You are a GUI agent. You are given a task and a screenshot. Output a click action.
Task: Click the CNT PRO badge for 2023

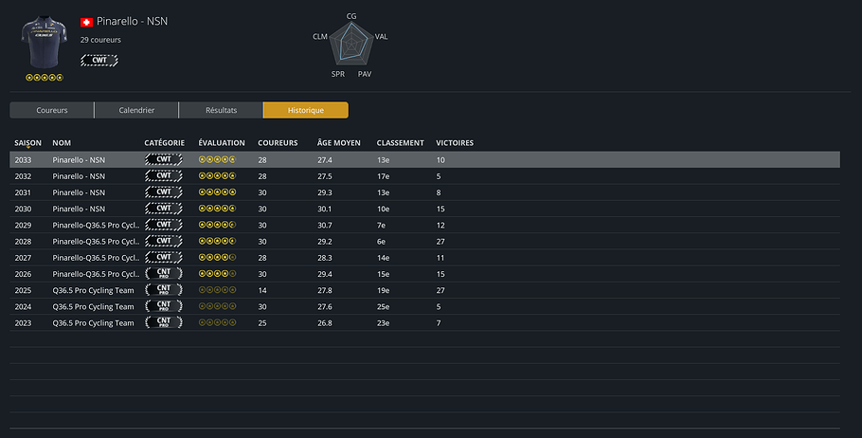(164, 322)
